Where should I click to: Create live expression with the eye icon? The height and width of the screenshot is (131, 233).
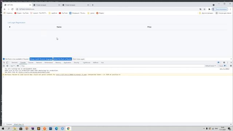click(x=18, y=66)
